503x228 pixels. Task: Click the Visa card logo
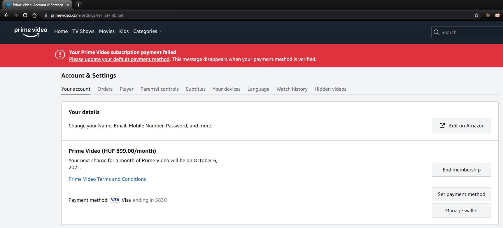tap(115, 200)
